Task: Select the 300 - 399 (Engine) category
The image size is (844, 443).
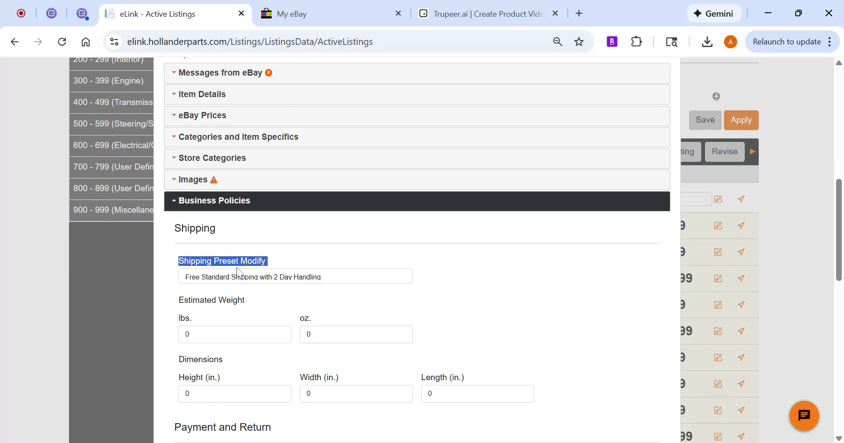Action: point(109,81)
